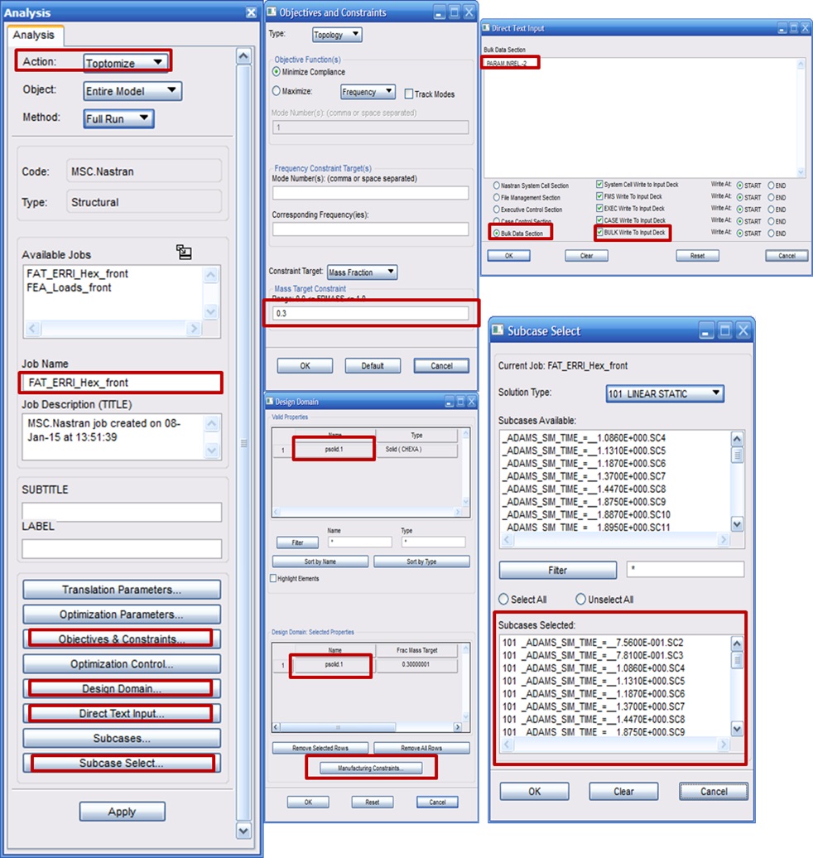
Task: Click the Analysis panel vertical scrollbar handle
Action: 243,443
